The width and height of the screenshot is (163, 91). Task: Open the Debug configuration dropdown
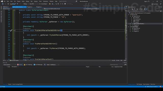point(26,4)
